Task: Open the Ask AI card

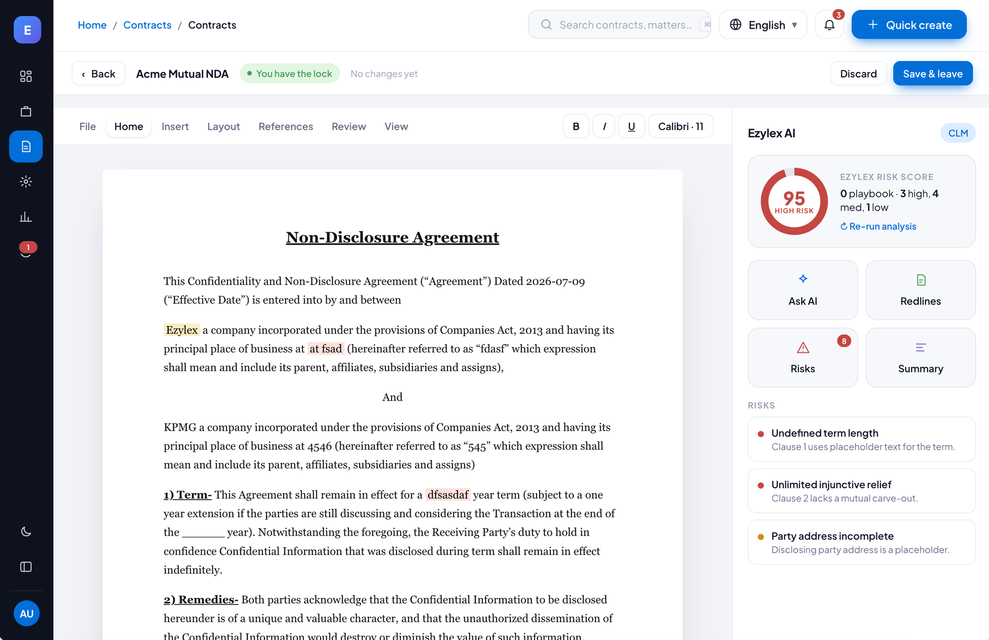Action: pyautogui.click(x=803, y=290)
